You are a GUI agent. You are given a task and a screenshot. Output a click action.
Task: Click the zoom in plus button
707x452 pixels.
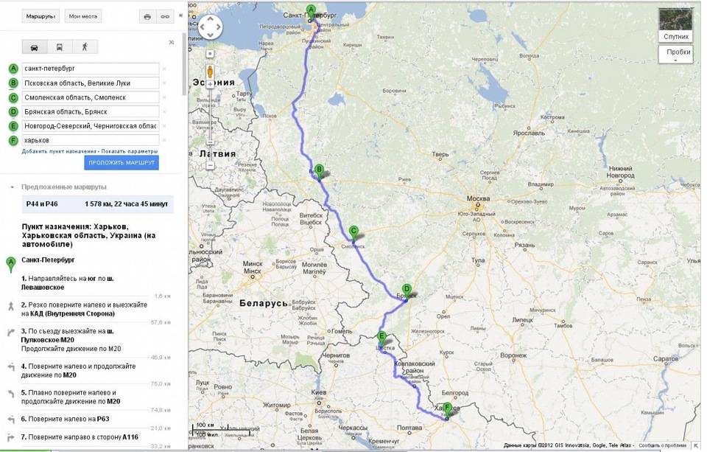210,85
